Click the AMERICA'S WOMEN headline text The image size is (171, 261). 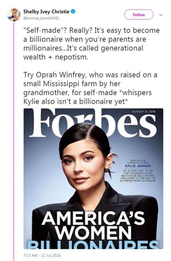pos(93,226)
